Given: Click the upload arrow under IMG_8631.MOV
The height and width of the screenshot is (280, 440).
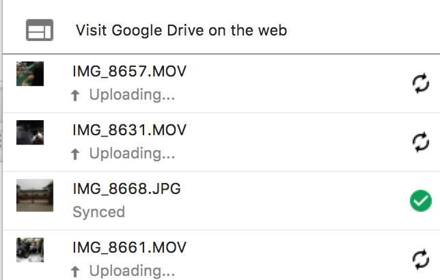Looking at the screenshot, I should [77, 154].
